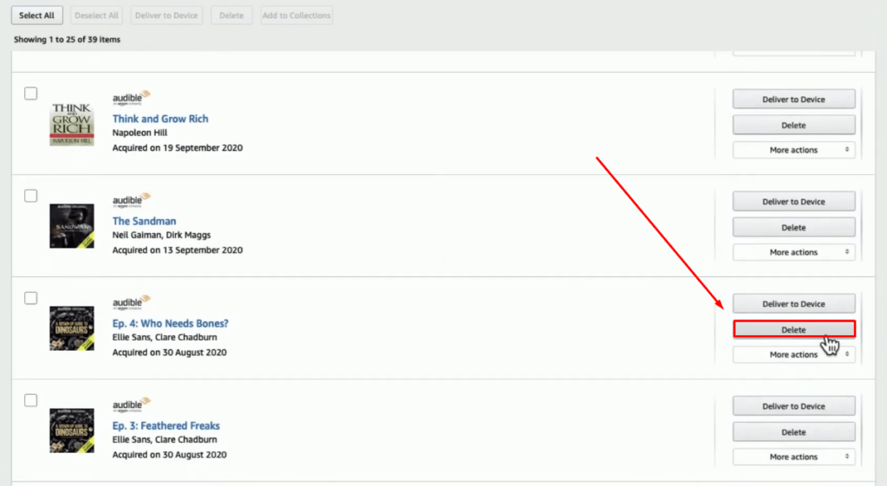Deliver Think and Grow Rich to device
Screen dimensions: 887x486
pyautogui.click(x=793, y=99)
